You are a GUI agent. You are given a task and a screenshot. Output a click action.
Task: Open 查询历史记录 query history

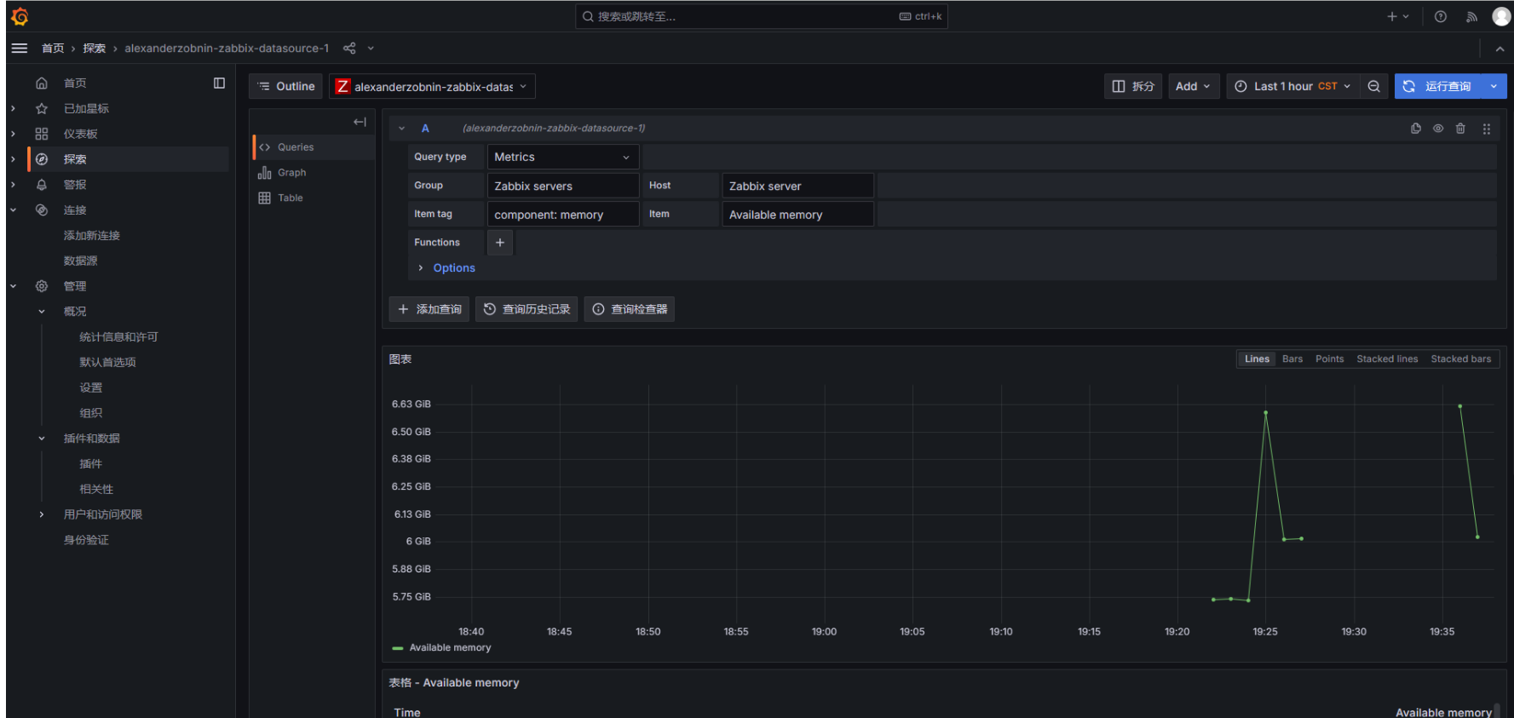point(527,309)
